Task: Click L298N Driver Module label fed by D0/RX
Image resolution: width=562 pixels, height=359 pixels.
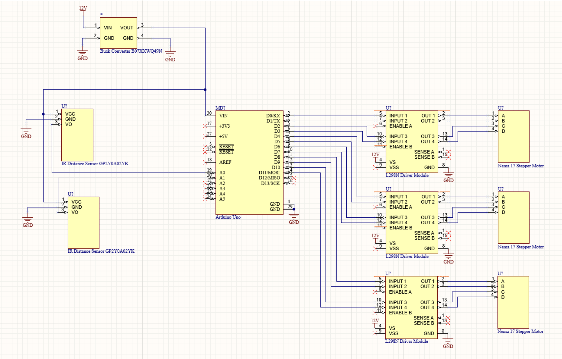Action: 407,175
